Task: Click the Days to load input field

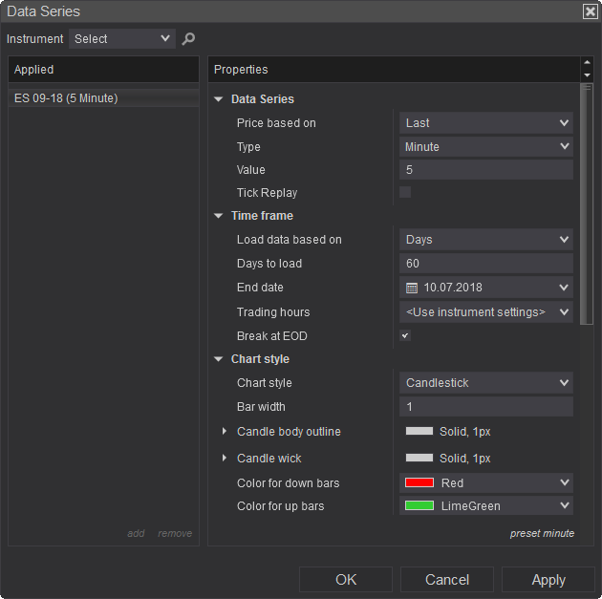Action: [485, 264]
